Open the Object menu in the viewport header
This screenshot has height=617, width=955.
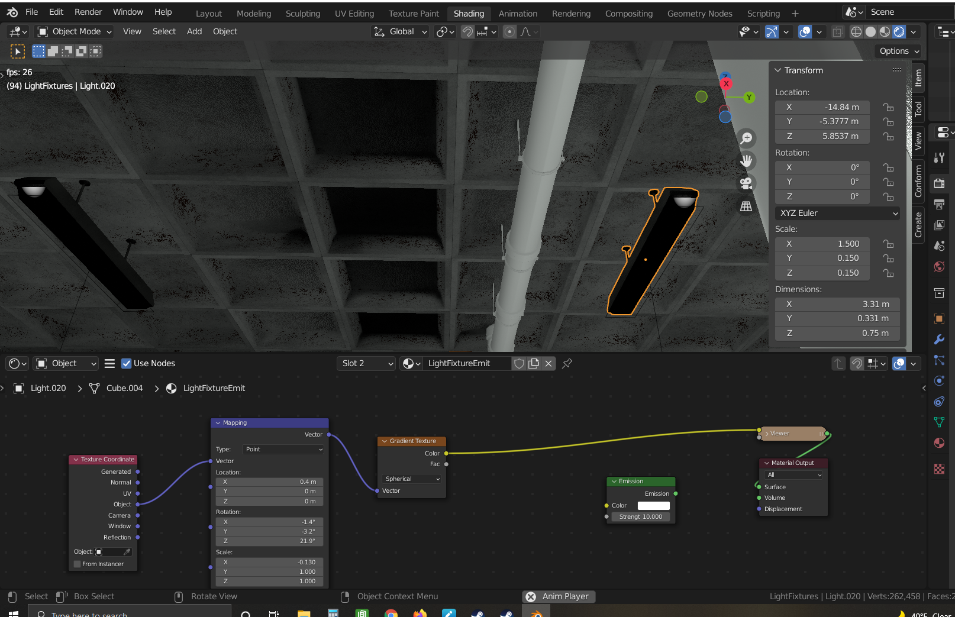coord(225,31)
